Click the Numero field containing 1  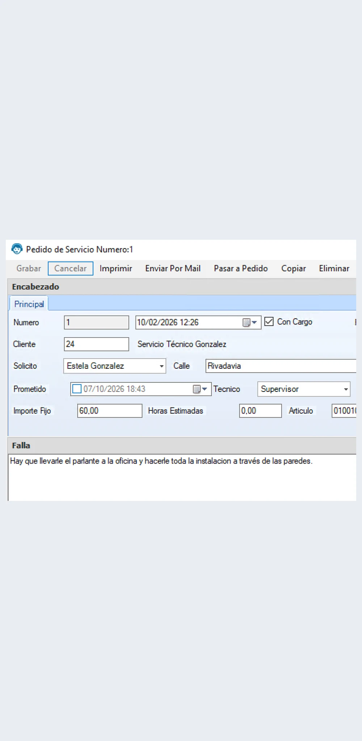click(x=96, y=322)
